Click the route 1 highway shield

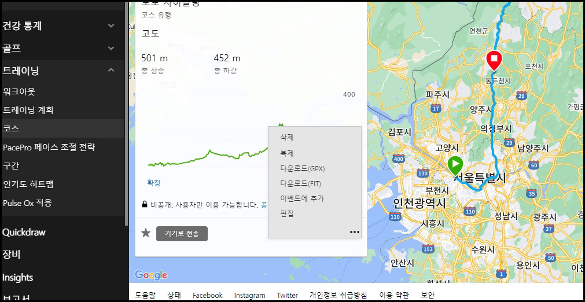point(502,275)
